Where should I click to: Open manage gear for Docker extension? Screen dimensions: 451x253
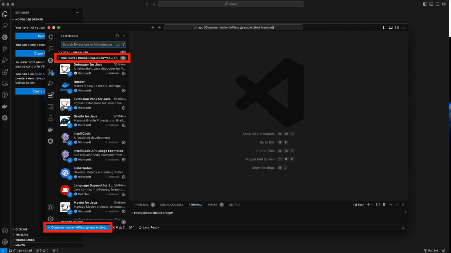[x=124, y=91]
